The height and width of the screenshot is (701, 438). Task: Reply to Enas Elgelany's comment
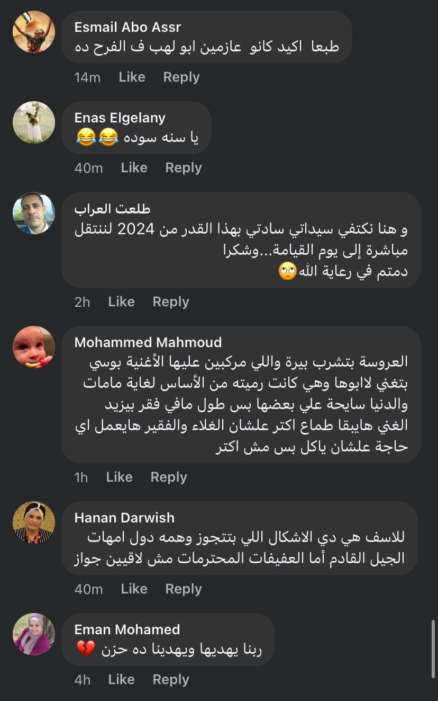[x=183, y=168]
